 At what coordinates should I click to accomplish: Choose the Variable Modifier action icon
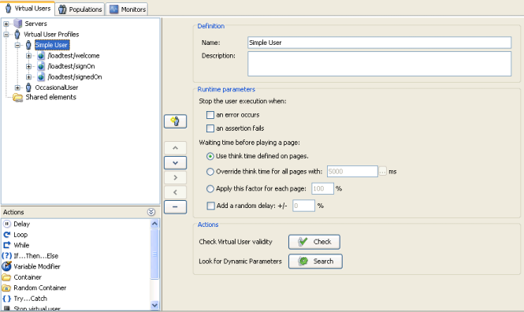coord(6,266)
